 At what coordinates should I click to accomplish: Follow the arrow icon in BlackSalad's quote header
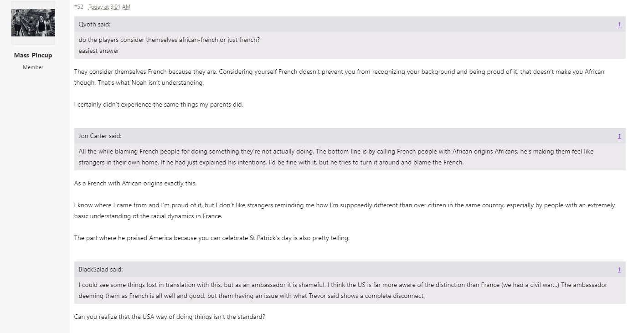point(619,269)
